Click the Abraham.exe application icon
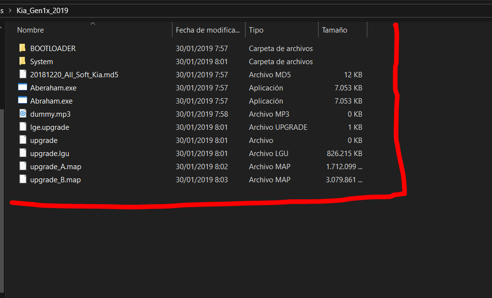Viewport: 492px width, 298px height. point(22,101)
